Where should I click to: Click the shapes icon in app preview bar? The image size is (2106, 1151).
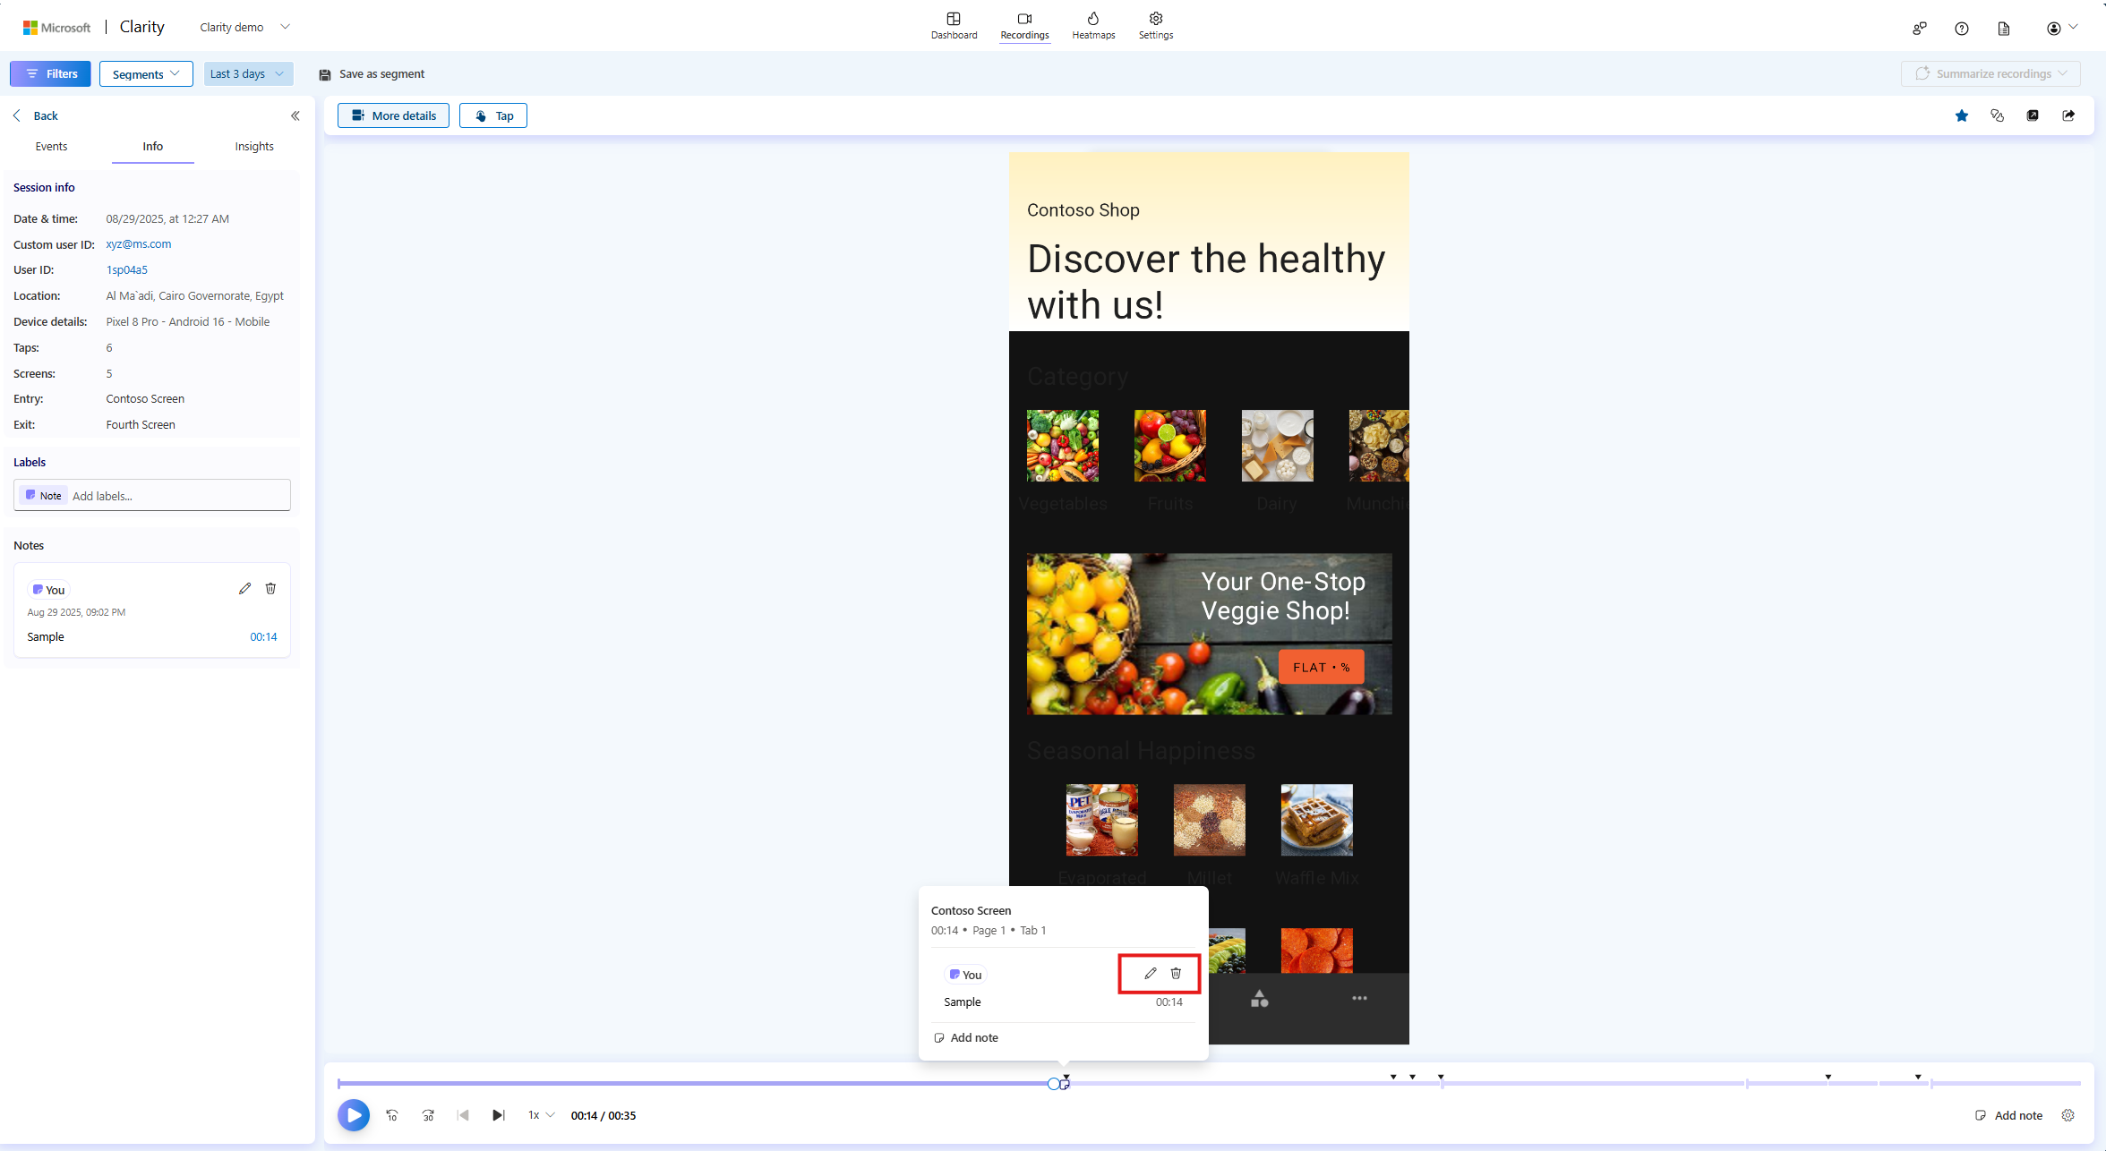(1260, 998)
